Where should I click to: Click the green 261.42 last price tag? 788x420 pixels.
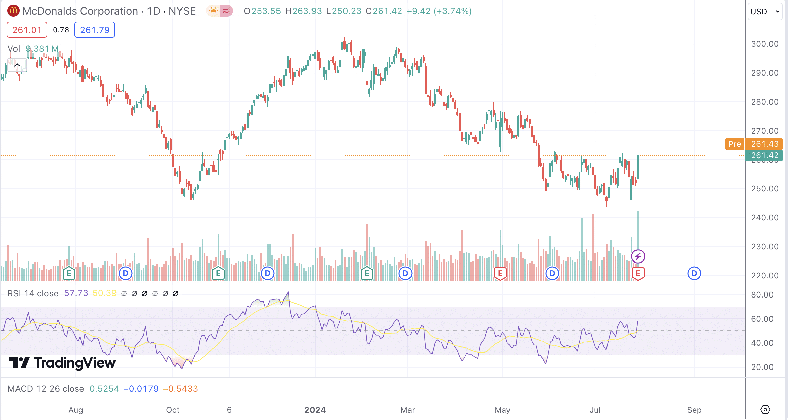(x=764, y=155)
